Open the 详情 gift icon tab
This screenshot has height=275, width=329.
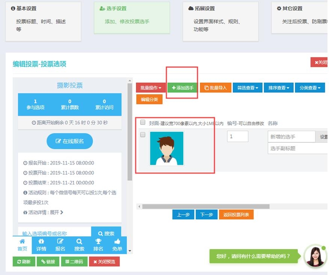[x=41, y=245]
